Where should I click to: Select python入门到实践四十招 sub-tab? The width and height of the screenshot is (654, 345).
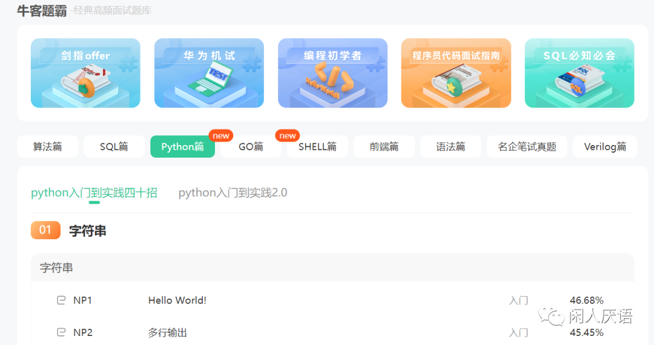tap(94, 193)
